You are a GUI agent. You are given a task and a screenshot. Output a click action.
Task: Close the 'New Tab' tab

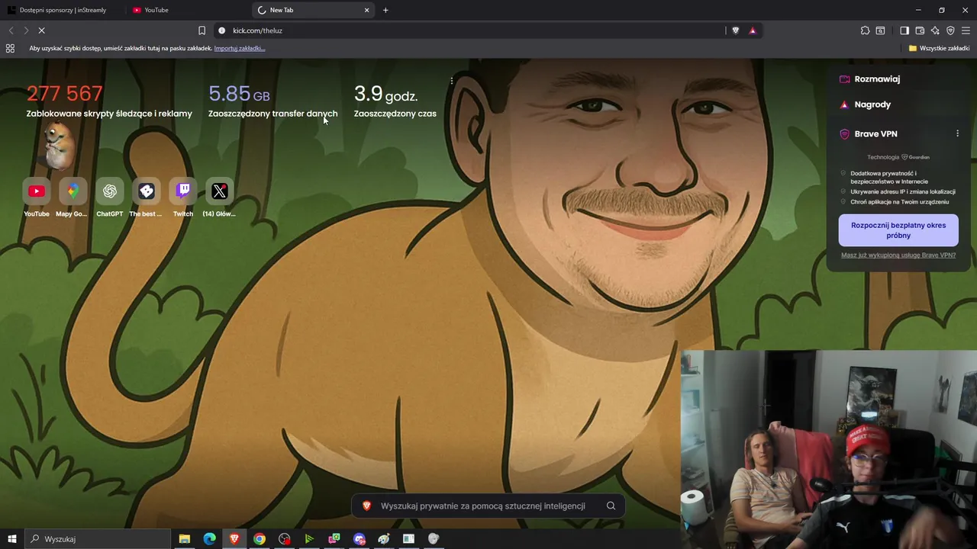(366, 10)
